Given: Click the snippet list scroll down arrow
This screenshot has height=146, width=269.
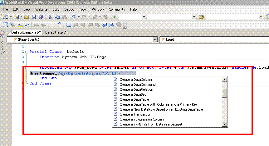Looking at the screenshot, I should click(225, 124).
